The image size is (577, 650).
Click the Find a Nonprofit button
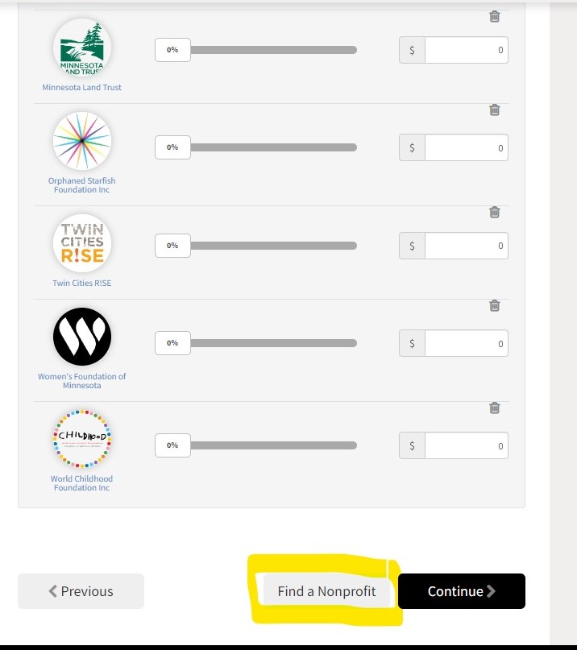[327, 591]
